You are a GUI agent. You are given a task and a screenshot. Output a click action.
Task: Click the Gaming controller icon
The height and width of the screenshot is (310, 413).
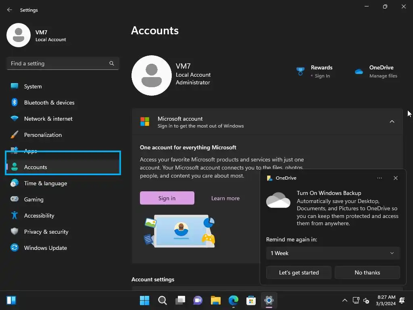[x=15, y=199]
